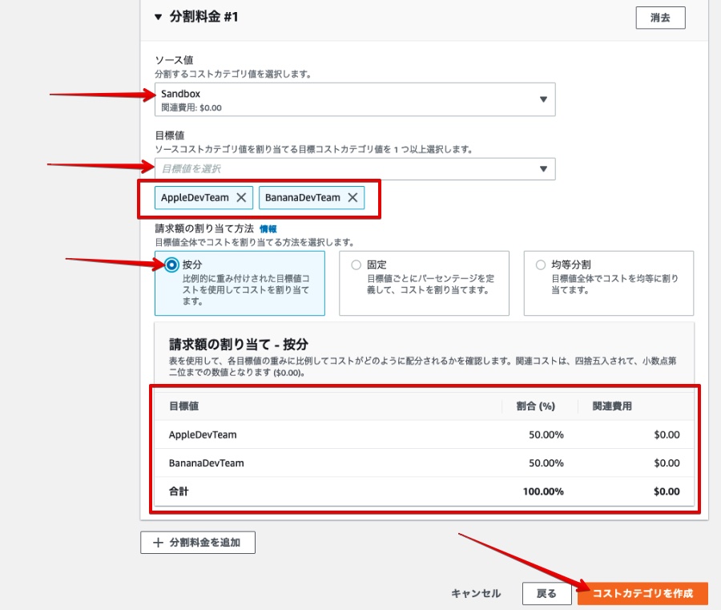Remove BananaDevTeam with its X icon
Viewport: 721px width, 610px height.
tap(353, 196)
